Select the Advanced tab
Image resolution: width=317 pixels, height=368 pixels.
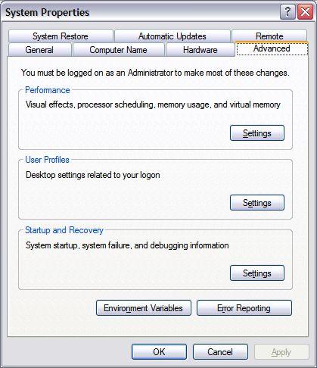(272, 48)
